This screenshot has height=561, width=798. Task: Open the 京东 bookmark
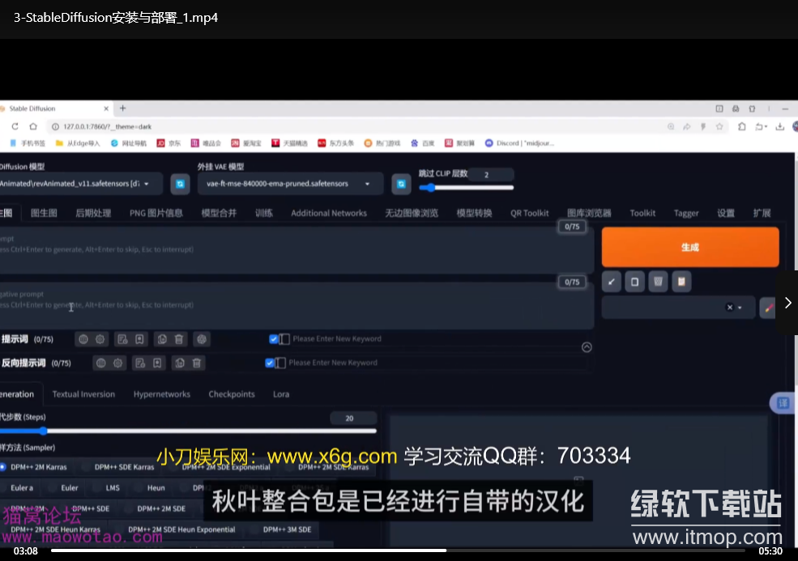[x=169, y=143]
